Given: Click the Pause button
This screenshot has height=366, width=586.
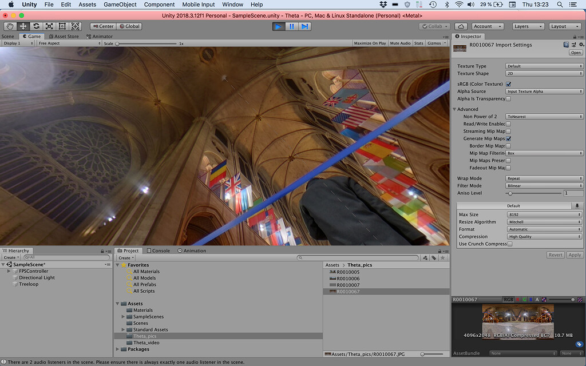Looking at the screenshot, I should click(293, 25).
